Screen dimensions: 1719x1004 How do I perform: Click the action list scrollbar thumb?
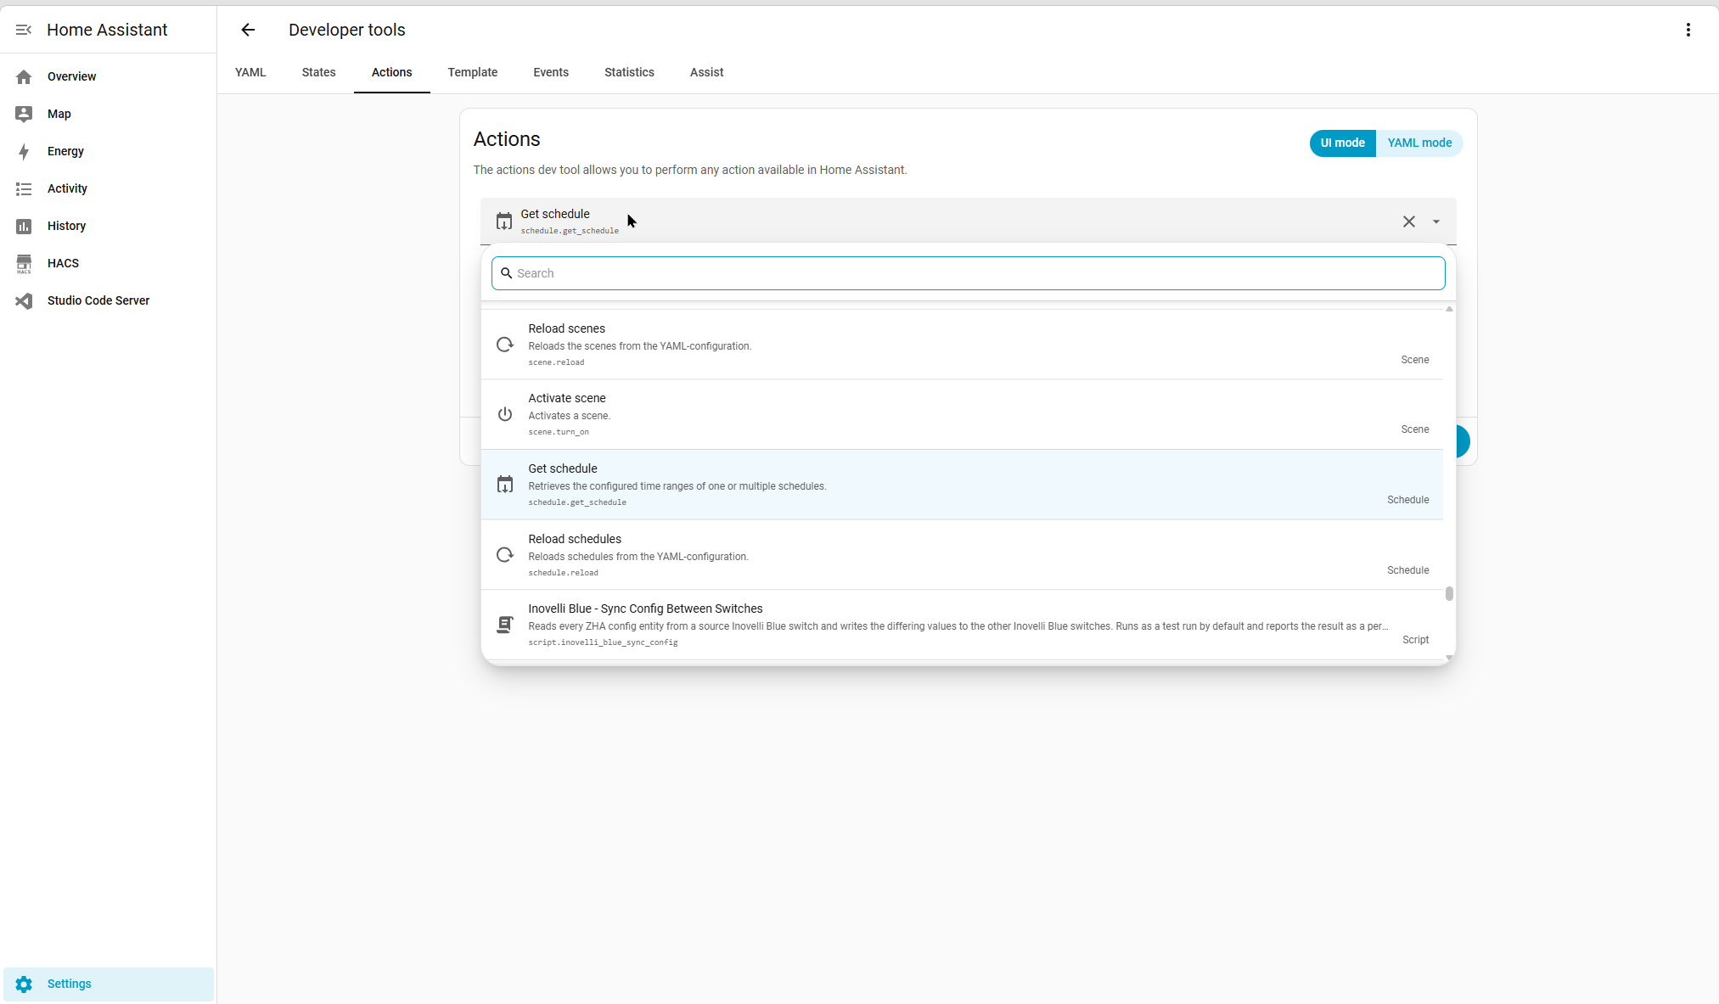point(1449,593)
